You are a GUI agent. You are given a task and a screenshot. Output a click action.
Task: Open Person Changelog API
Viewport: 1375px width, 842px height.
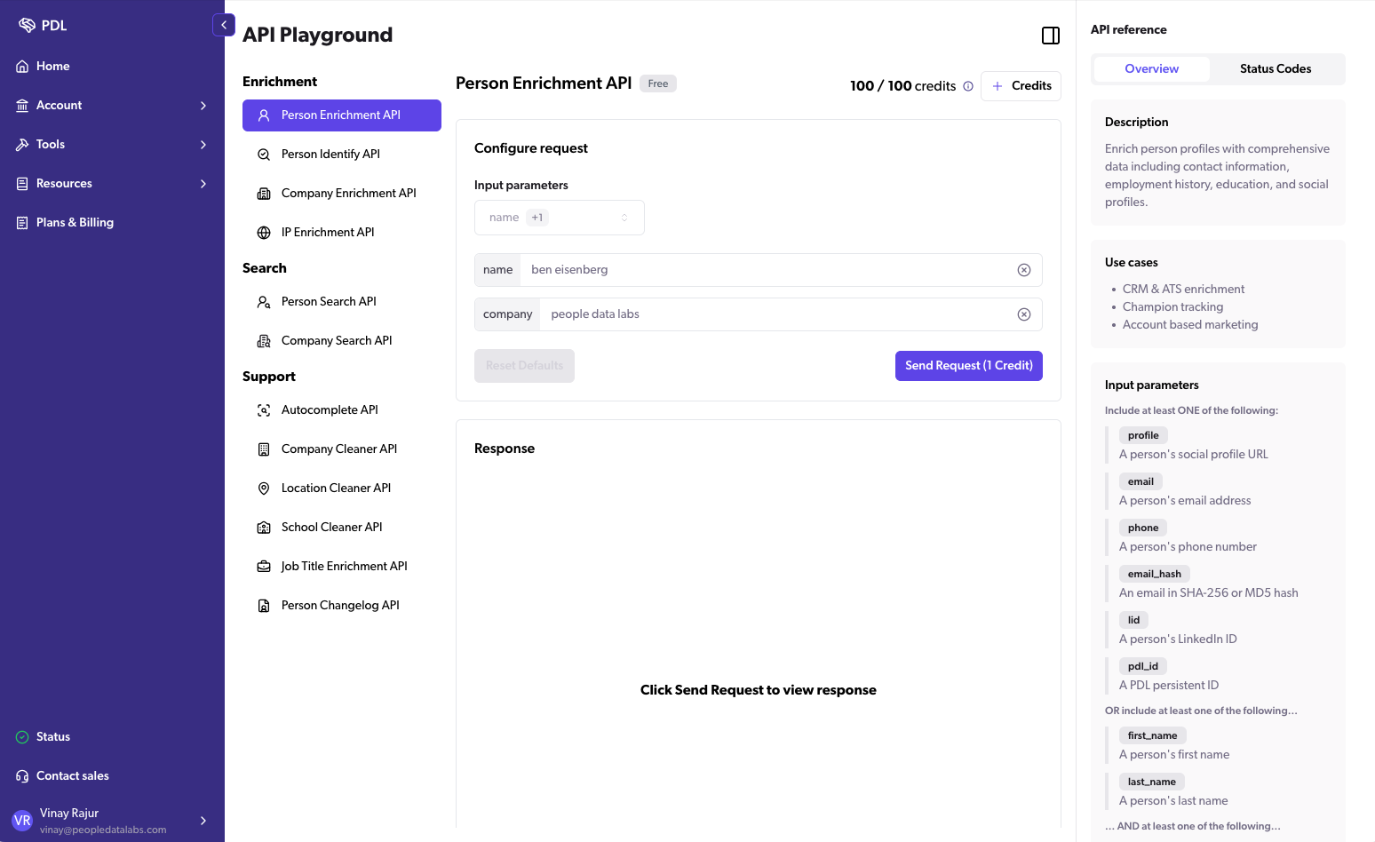click(x=342, y=606)
